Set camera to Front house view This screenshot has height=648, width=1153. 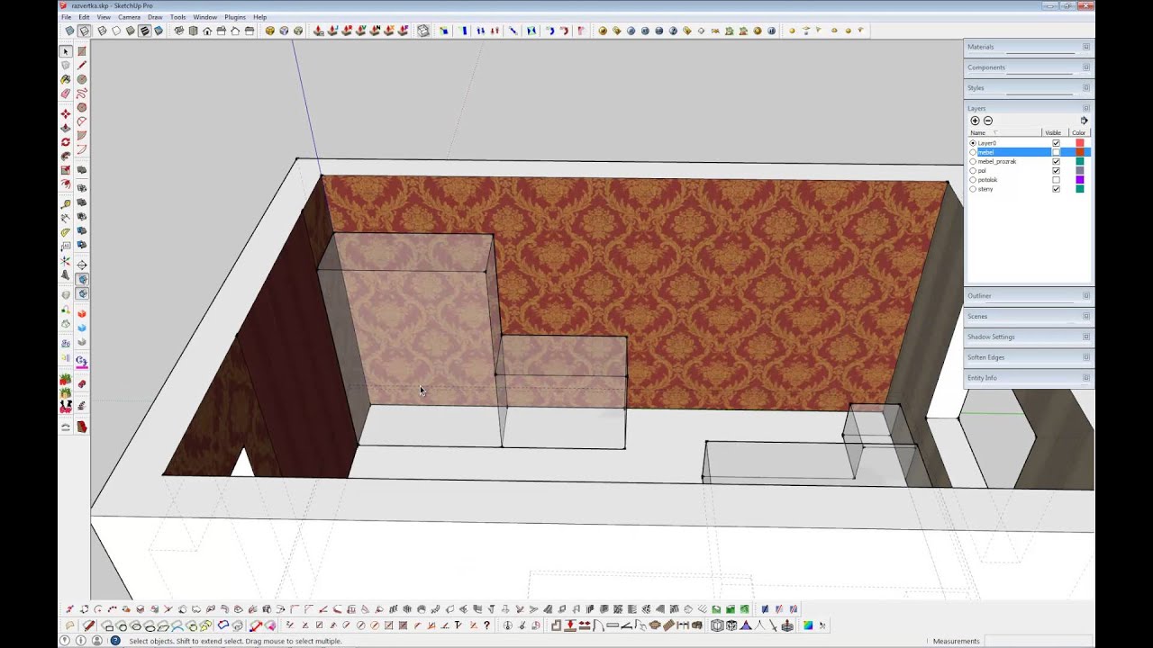coord(207,31)
